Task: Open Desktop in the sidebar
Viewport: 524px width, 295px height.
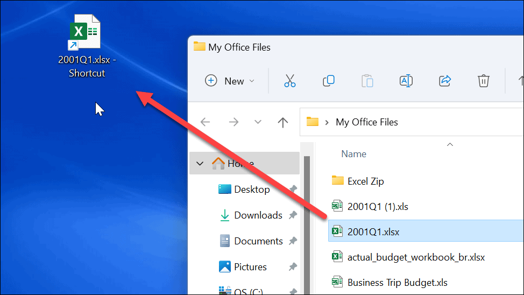Action: (251, 189)
